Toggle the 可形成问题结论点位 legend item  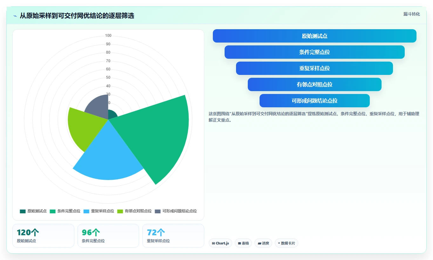[176, 211]
